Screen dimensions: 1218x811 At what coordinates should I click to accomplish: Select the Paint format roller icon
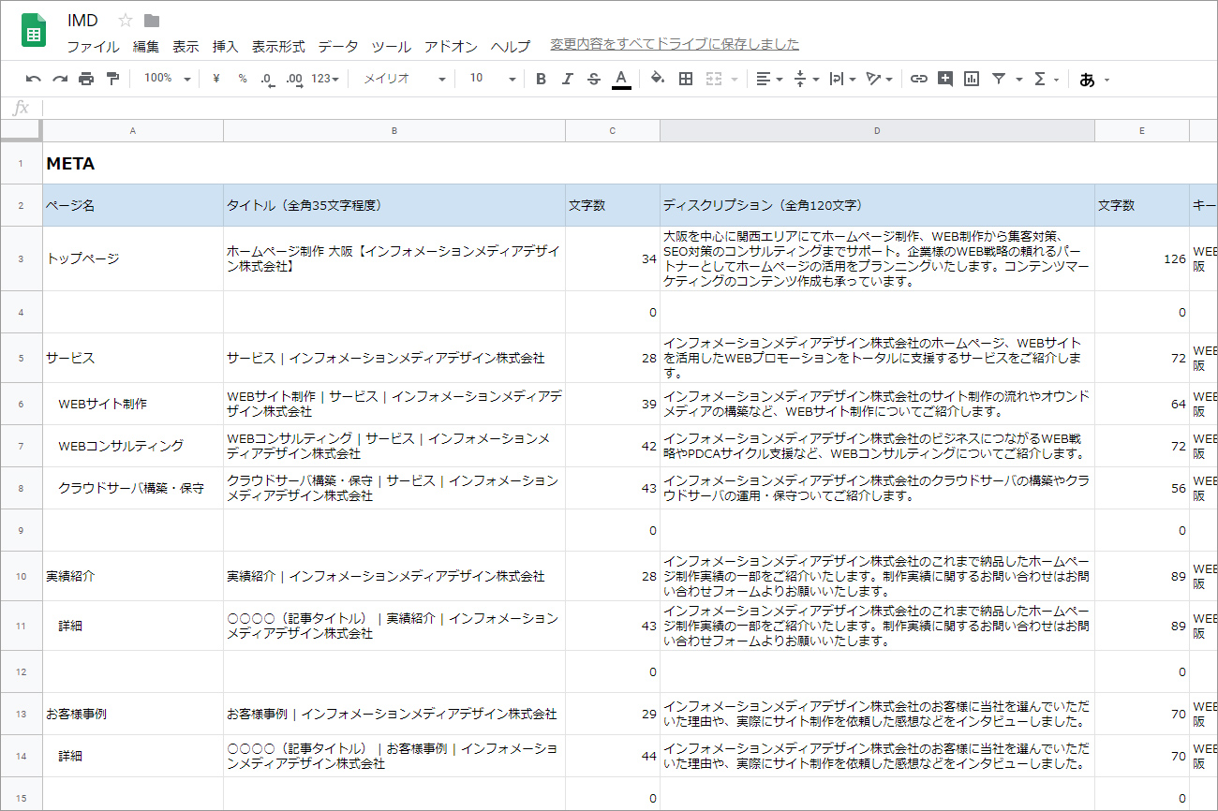tap(112, 79)
